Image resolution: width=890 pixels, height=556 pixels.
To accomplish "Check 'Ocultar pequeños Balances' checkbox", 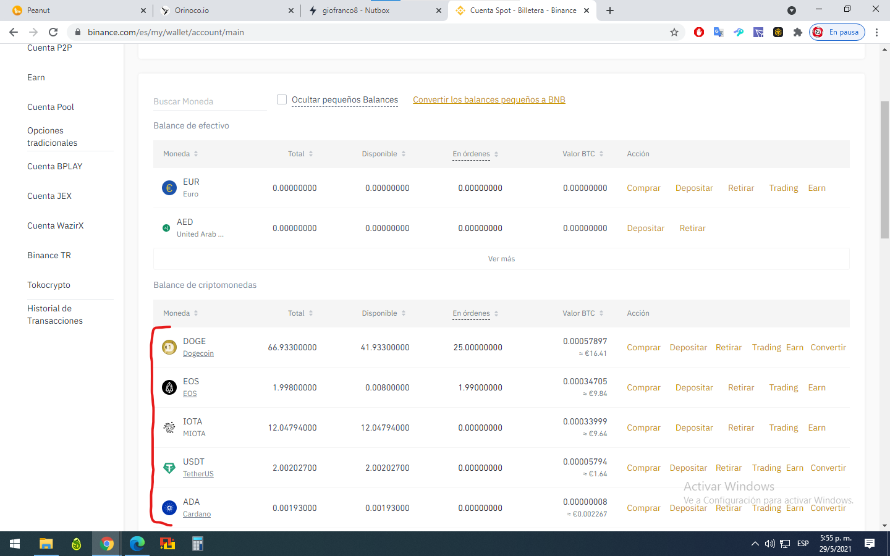I will tap(282, 99).
